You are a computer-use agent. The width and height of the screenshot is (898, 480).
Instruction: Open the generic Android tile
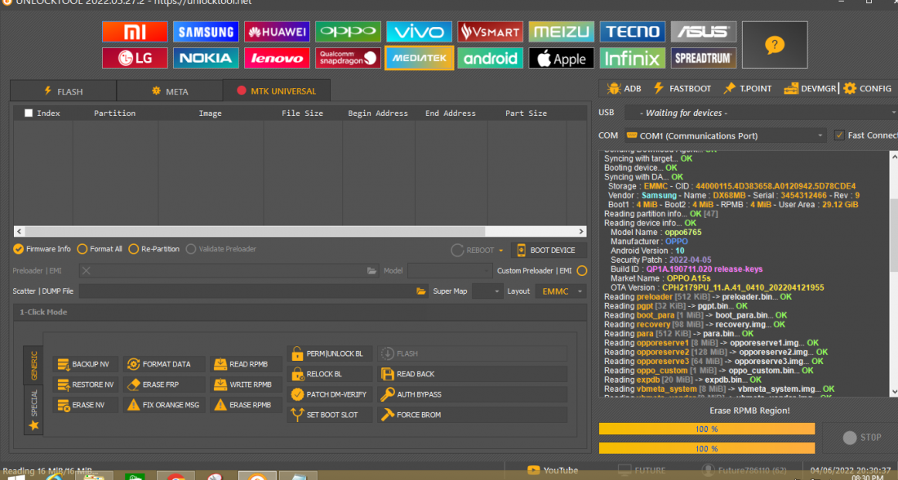tap(490, 58)
